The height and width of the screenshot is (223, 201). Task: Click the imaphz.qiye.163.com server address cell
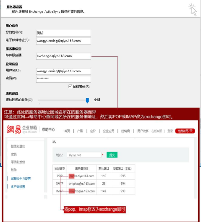[82, 191]
